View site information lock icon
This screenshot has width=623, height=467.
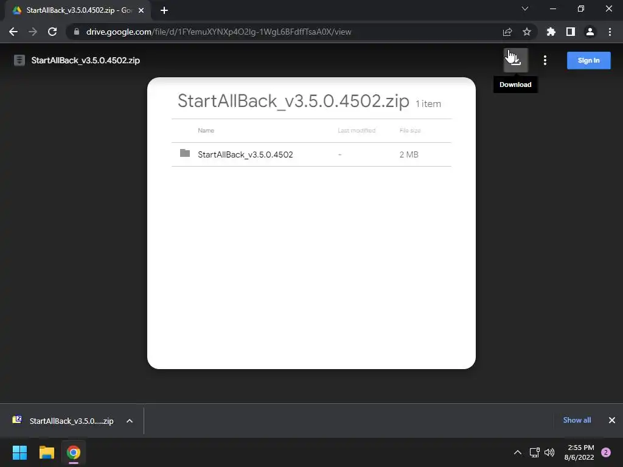point(77,32)
